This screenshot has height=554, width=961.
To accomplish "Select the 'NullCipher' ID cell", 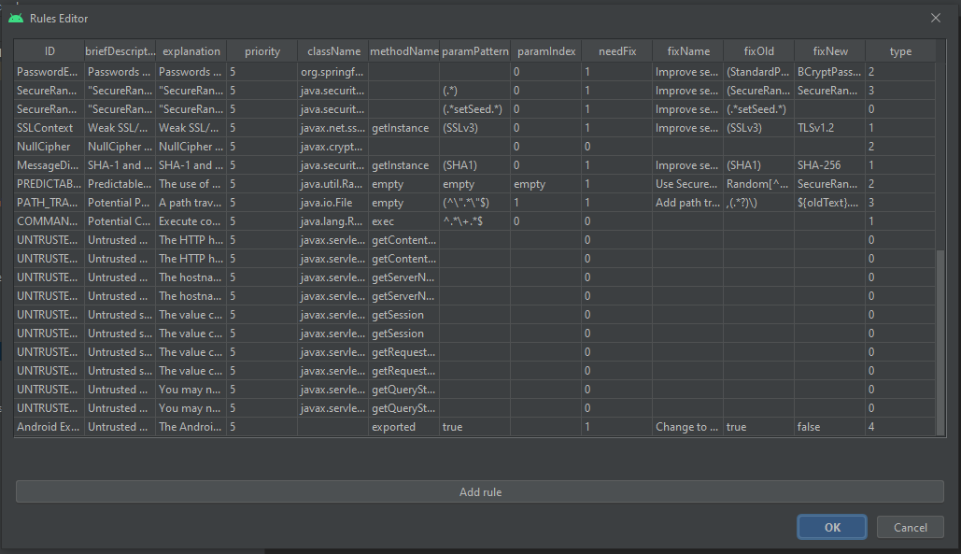I will pos(49,147).
